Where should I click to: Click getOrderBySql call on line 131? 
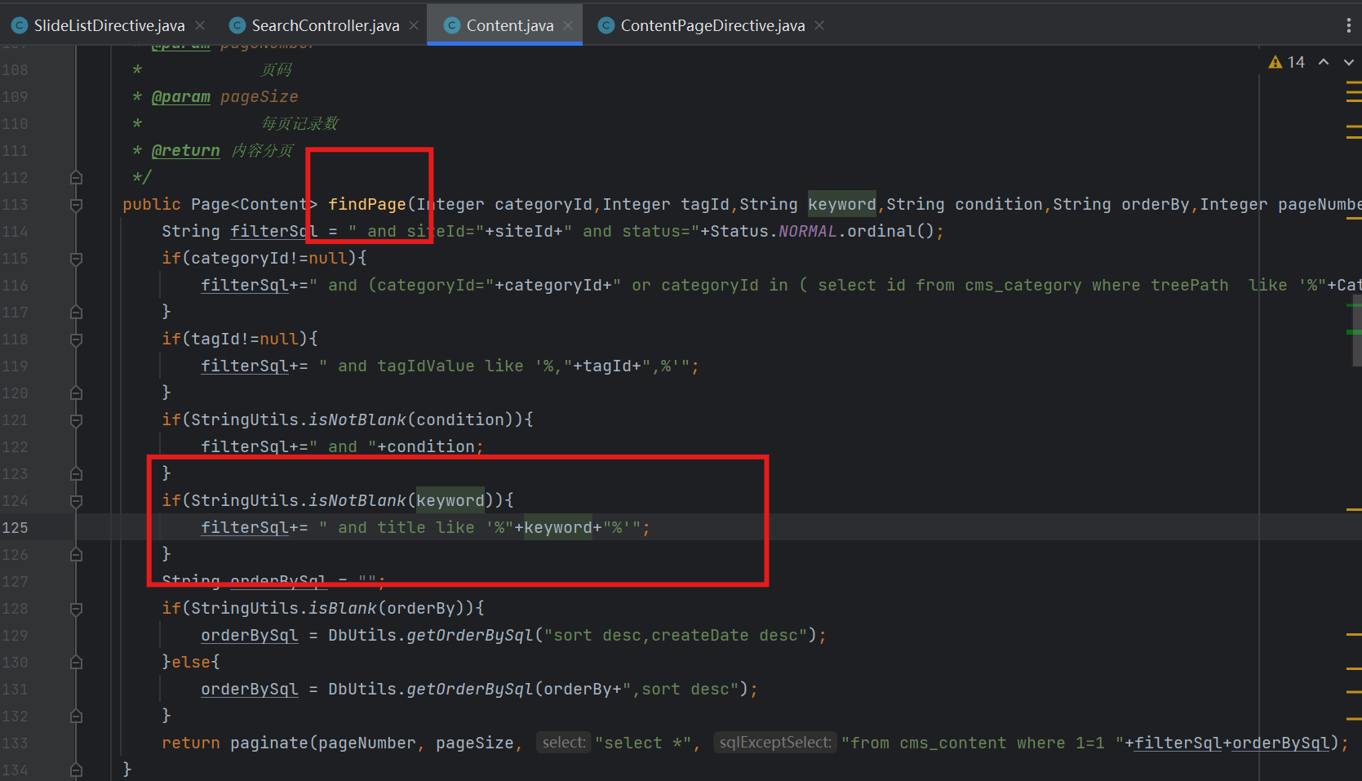coord(469,690)
